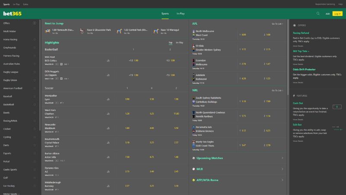
Task: Open stats icon for Montpellier v Lyon
Action: coord(108,99)
